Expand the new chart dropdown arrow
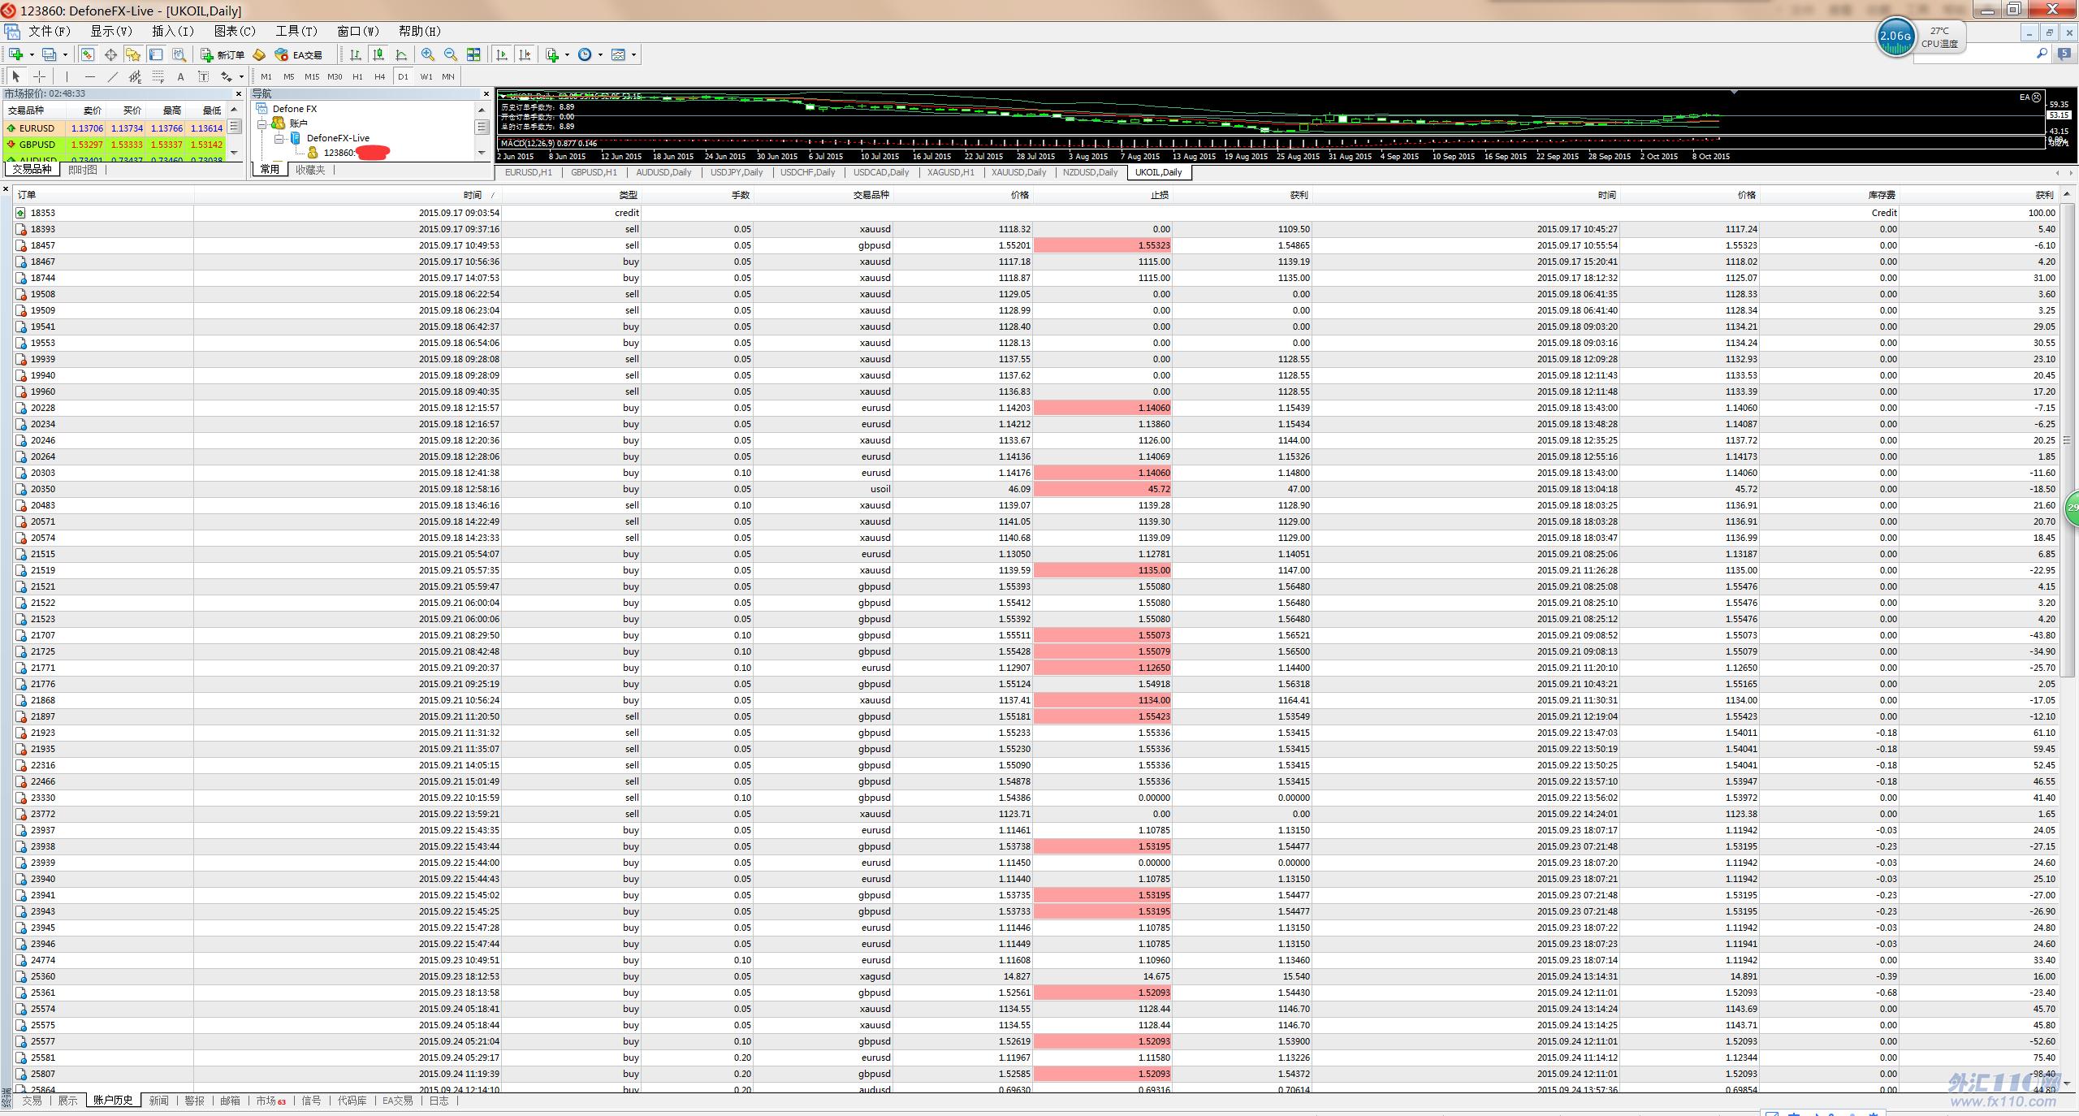The height and width of the screenshot is (1116, 2079). pos(32,54)
